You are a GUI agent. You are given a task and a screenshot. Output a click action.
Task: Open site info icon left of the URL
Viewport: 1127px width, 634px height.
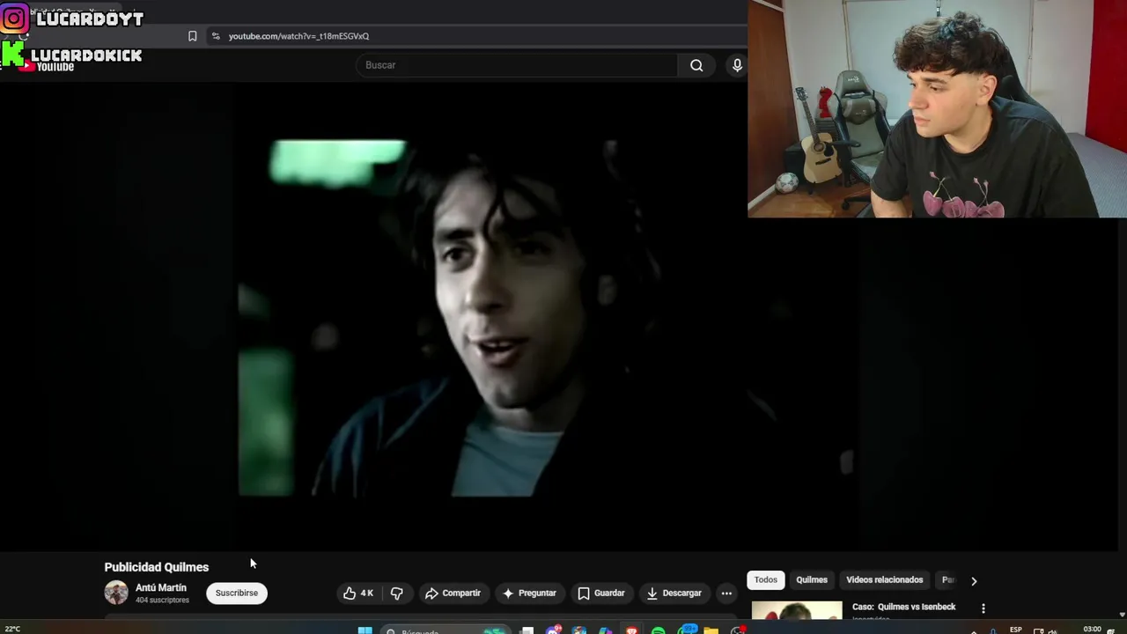tap(216, 36)
